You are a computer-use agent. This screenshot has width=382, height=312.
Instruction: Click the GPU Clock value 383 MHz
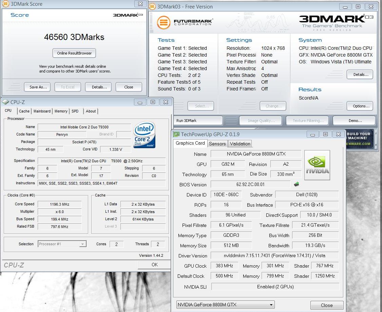(224, 266)
